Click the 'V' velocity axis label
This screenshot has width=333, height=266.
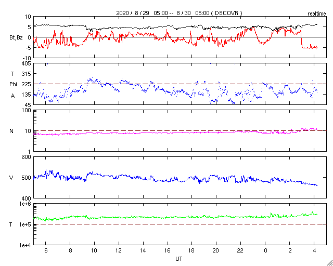point(11,178)
